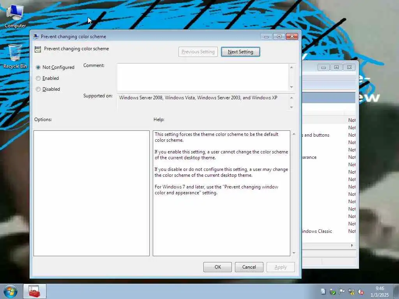Maximize the Prevent changing color scheme dialog
This screenshot has height=299, width=399.
279,37
